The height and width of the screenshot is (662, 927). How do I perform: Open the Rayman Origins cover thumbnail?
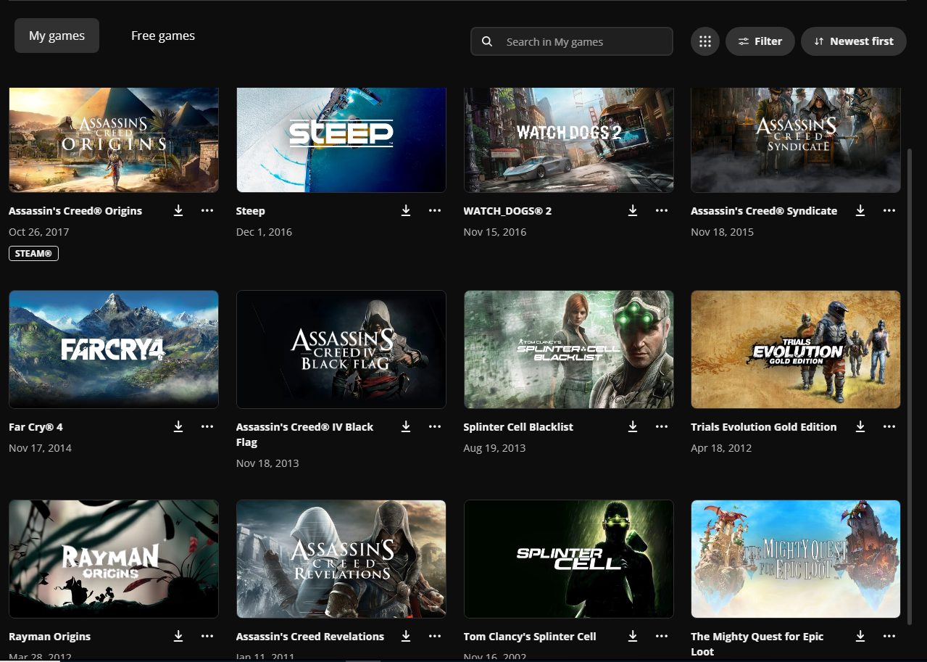[x=114, y=559]
